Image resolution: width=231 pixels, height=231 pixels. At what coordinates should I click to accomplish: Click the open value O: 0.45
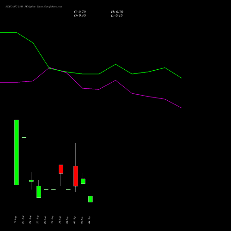point(80,16)
